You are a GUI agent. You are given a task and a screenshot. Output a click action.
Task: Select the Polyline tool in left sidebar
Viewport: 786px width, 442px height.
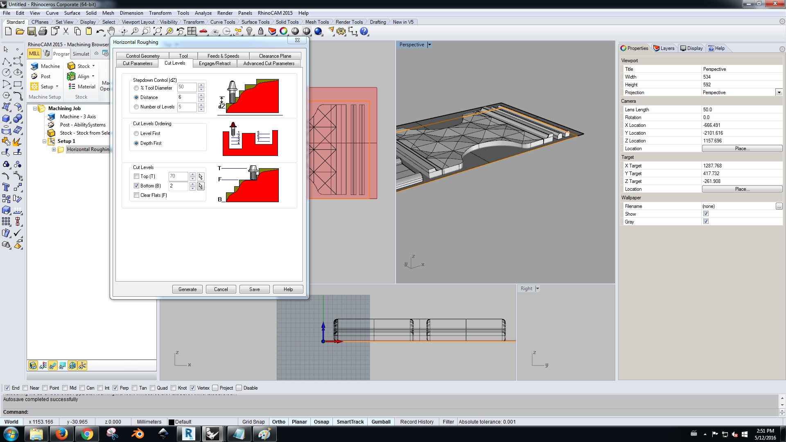click(x=7, y=61)
